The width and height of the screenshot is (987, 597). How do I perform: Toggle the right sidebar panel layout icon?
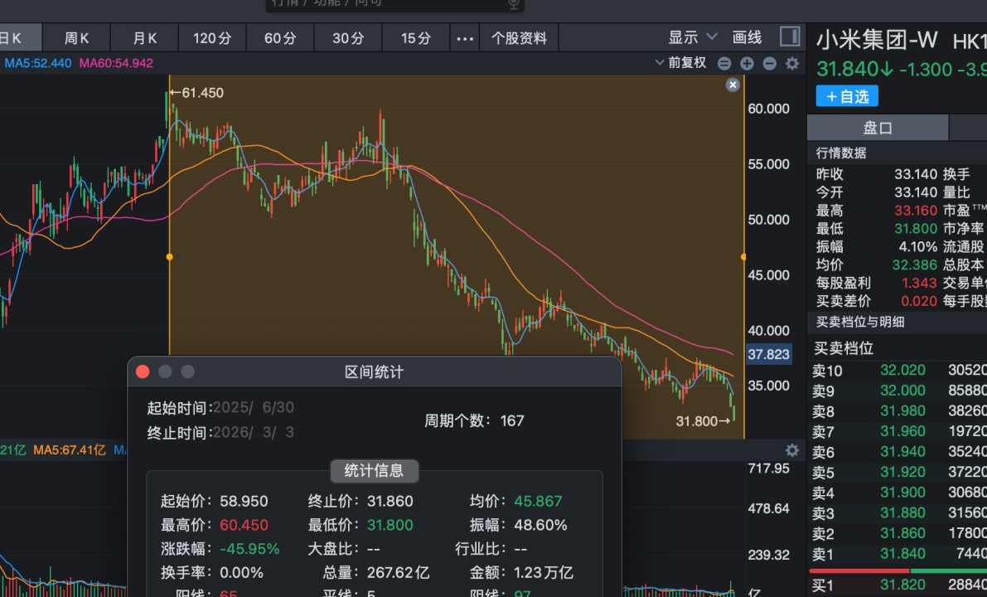click(790, 37)
